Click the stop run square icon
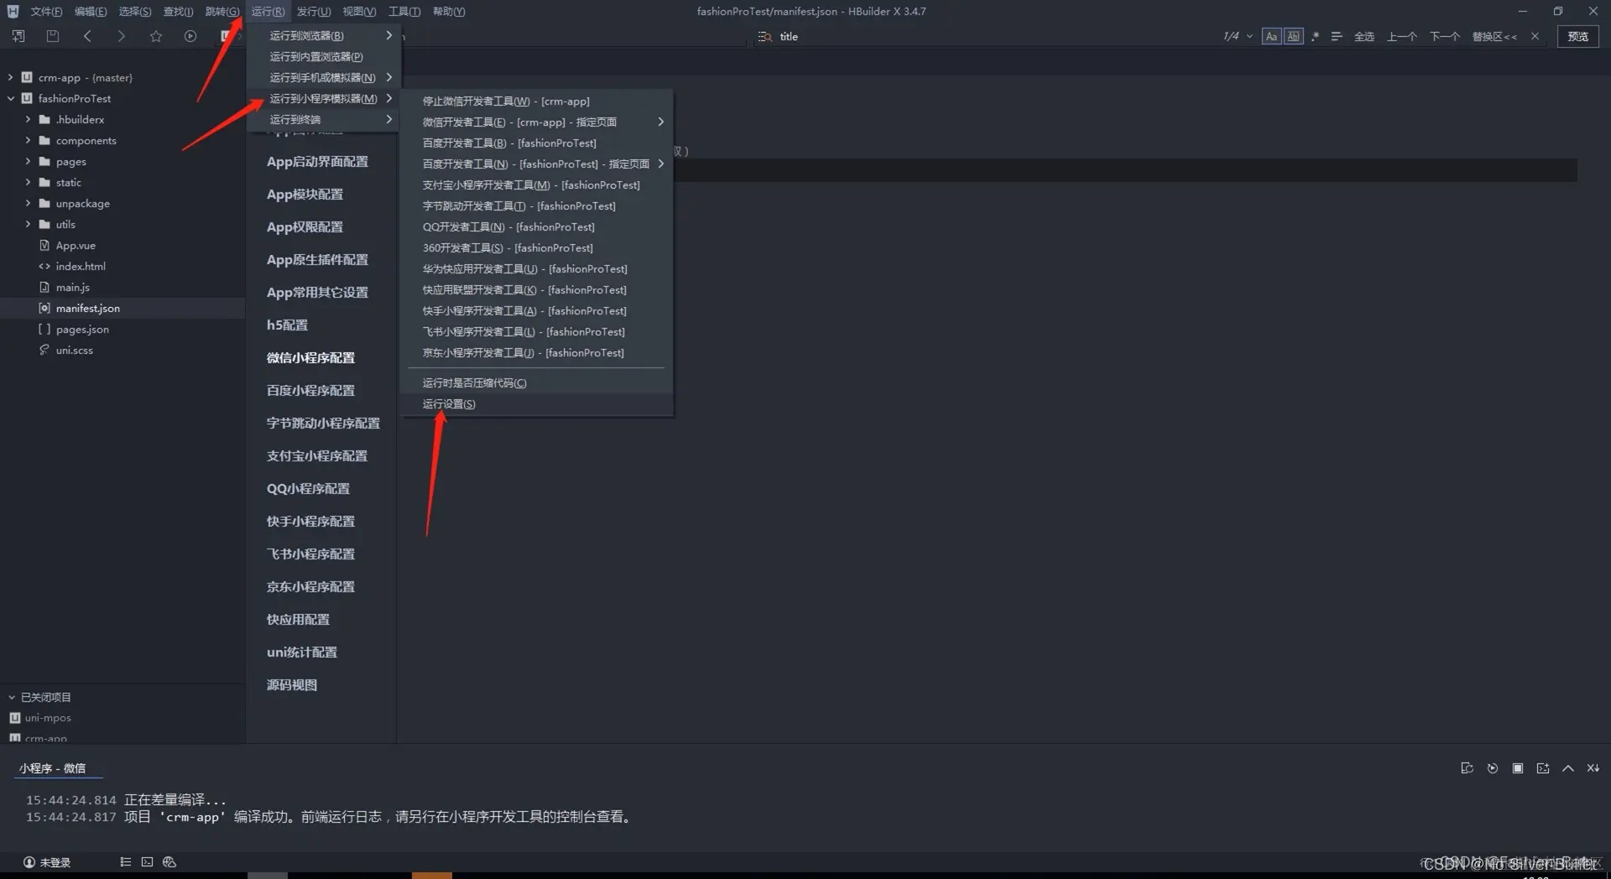 [x=1517, y=767]
